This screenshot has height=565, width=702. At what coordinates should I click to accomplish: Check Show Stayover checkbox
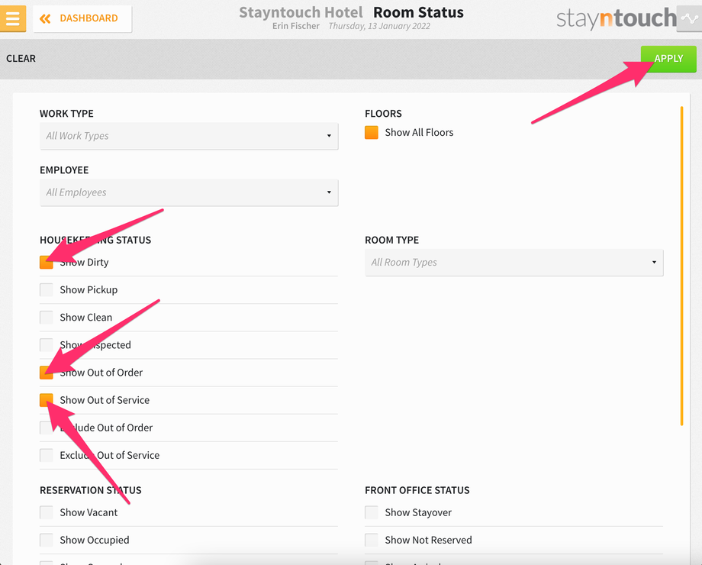pos(372,512)
